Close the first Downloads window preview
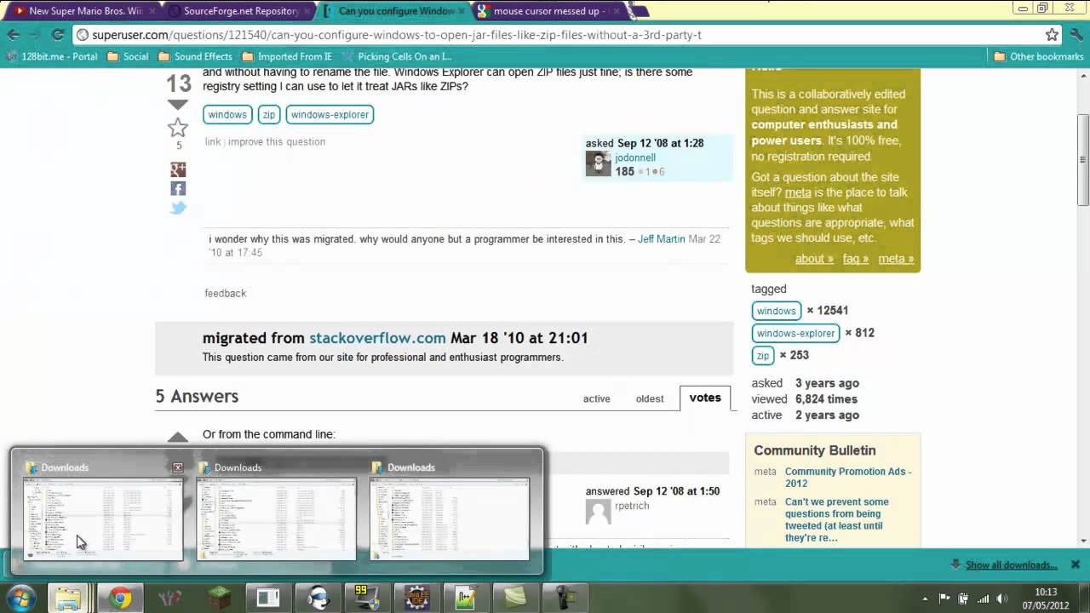Viewport: 1090px width, 613px height. pos(178,467)
